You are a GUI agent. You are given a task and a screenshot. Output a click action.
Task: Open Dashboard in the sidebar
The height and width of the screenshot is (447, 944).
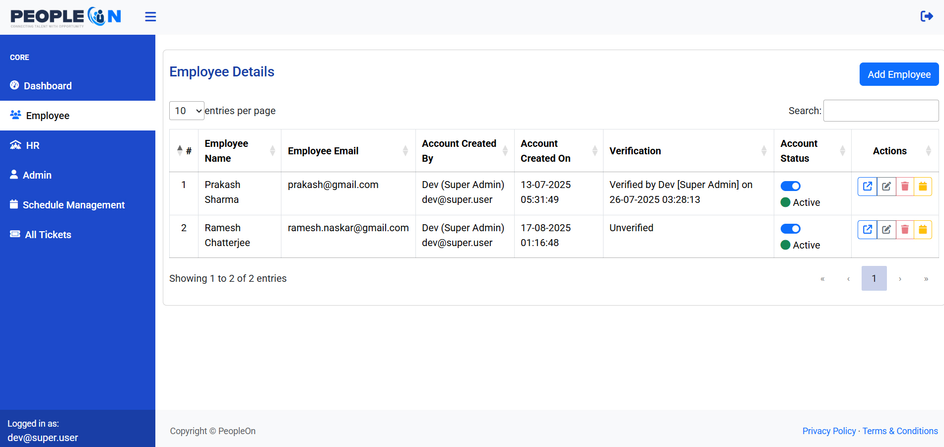[x=48, y=86]
